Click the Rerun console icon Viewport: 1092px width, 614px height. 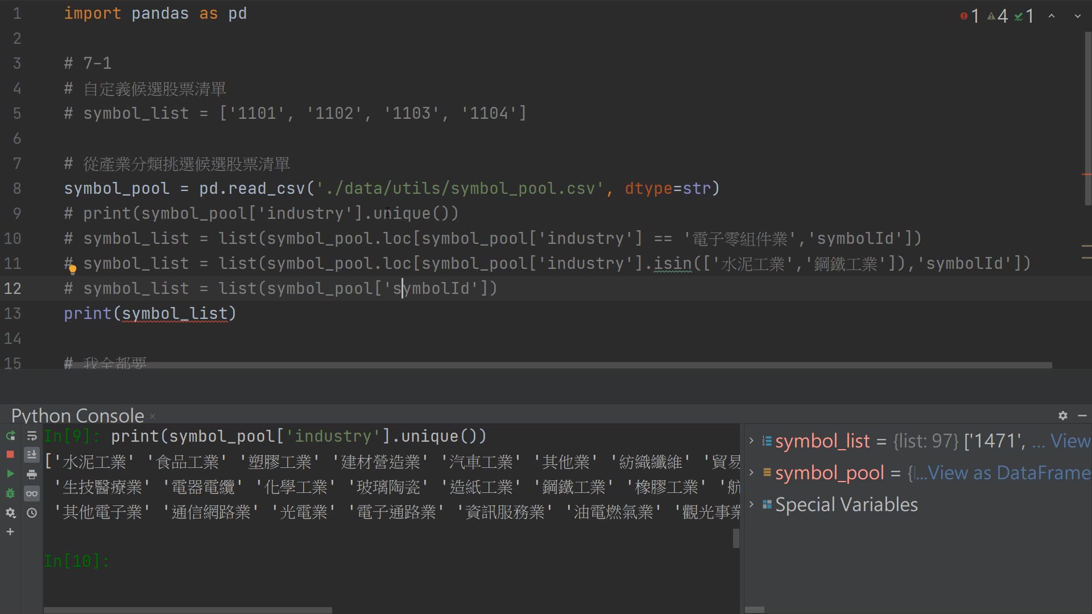pos(10,436)
